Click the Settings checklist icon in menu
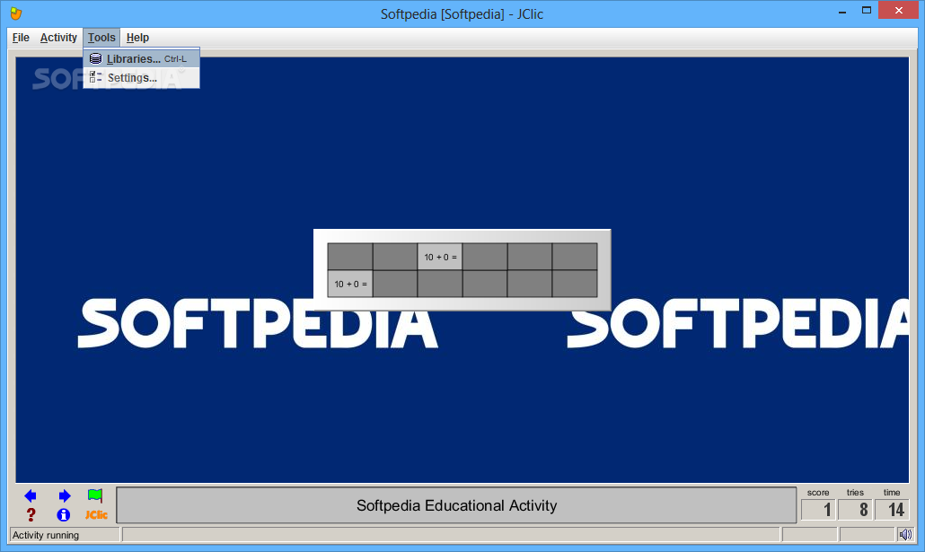 point(95,77)
